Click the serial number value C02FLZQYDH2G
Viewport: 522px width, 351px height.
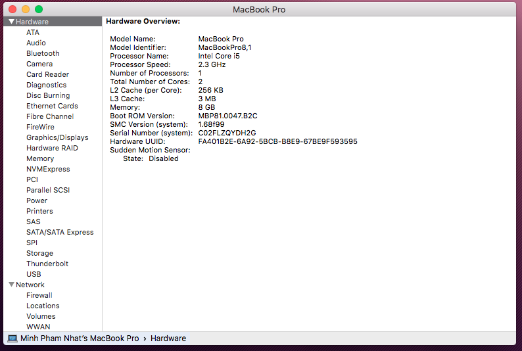pyautogui.click(x=227, y=133)
